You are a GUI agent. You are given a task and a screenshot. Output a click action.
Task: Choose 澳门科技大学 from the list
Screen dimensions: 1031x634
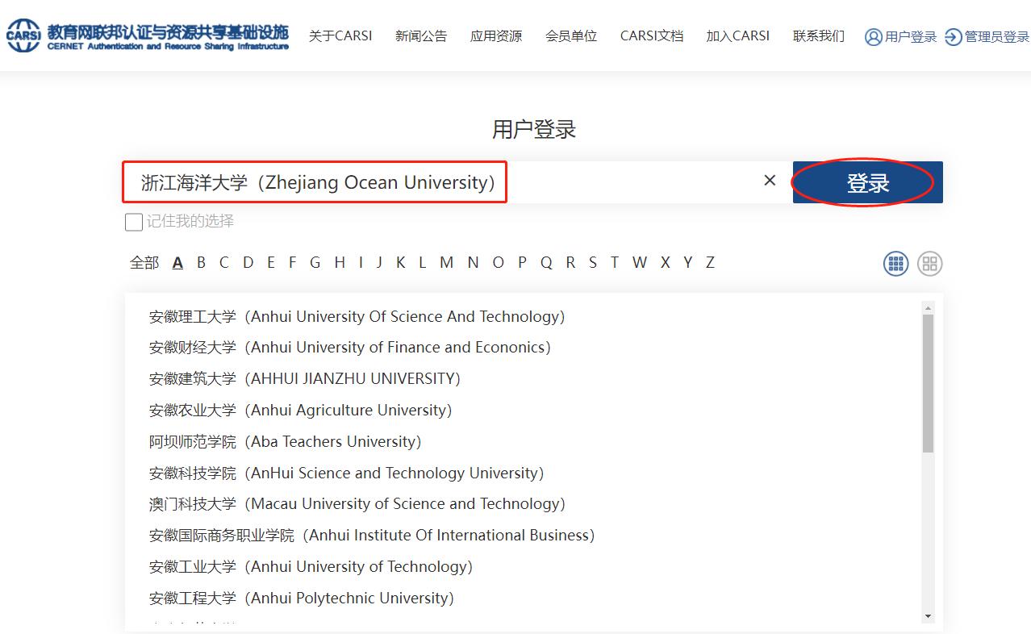click(x=357, y=503)
